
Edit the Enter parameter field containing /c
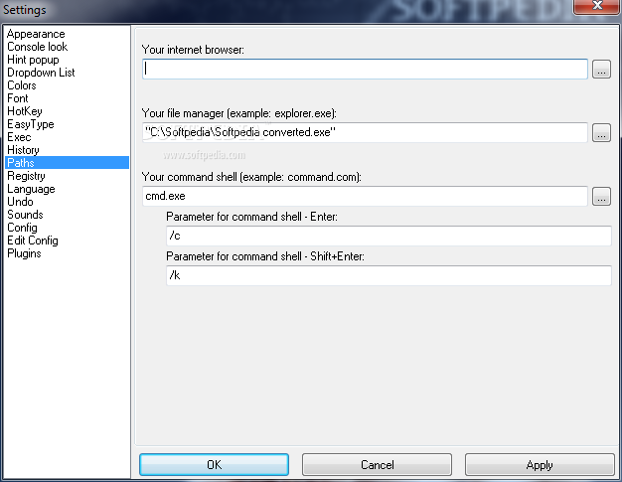(389, 236)
